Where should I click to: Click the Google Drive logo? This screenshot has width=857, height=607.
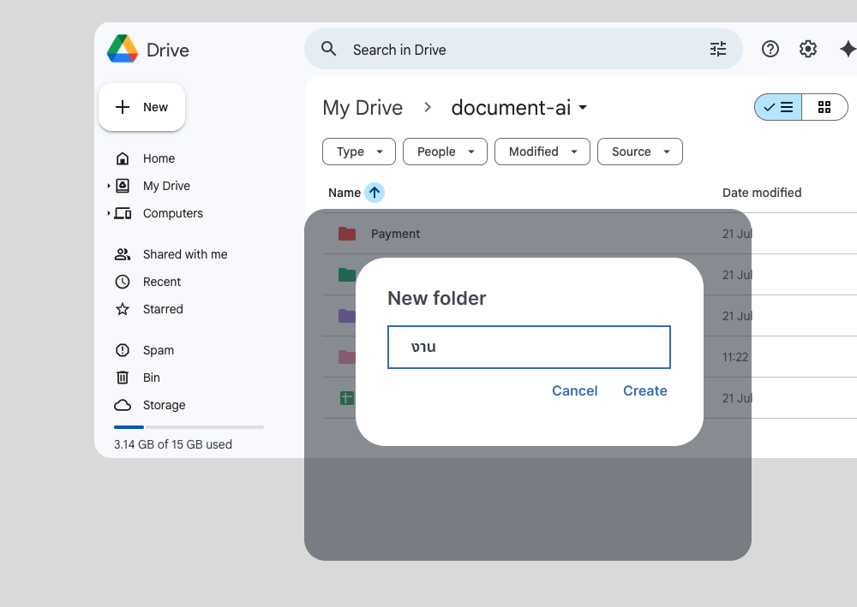pos(123,50)
